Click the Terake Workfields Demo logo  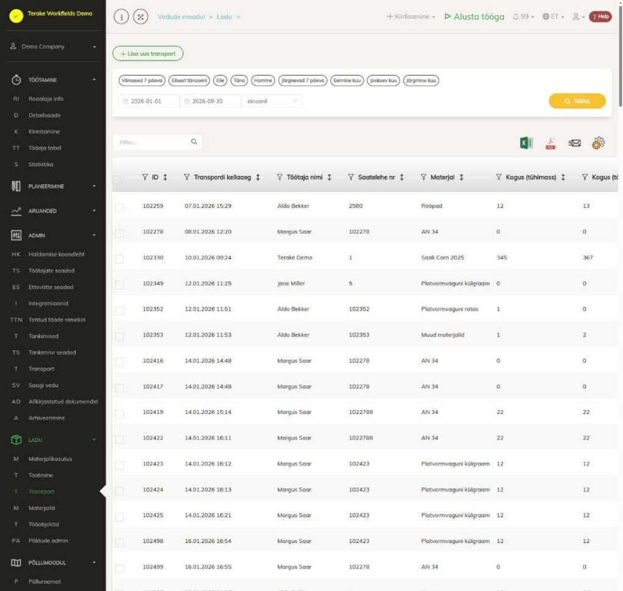16,16
